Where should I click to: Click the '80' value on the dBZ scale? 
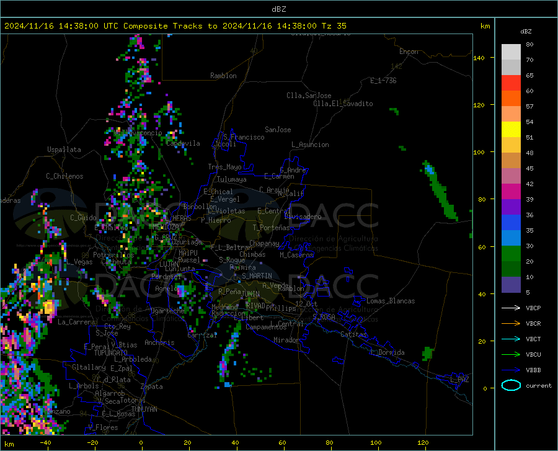pos(529,45)
